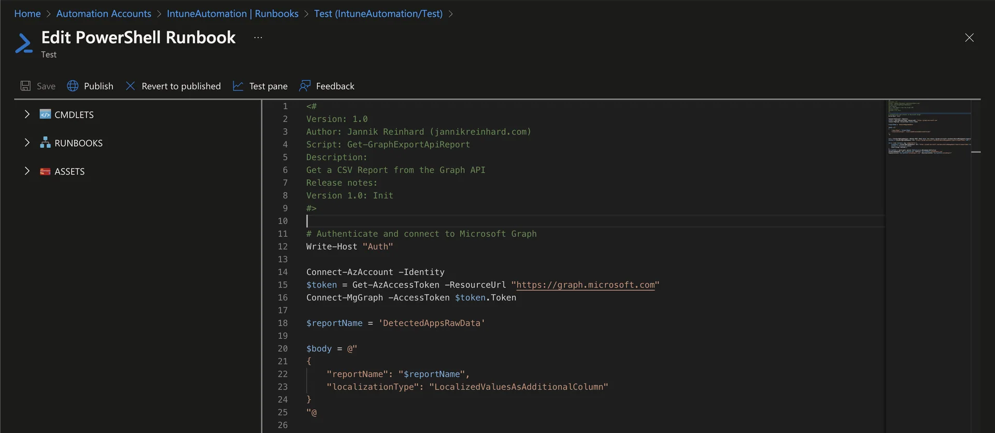Place cursor on empty line 10

tap(595, 221)
